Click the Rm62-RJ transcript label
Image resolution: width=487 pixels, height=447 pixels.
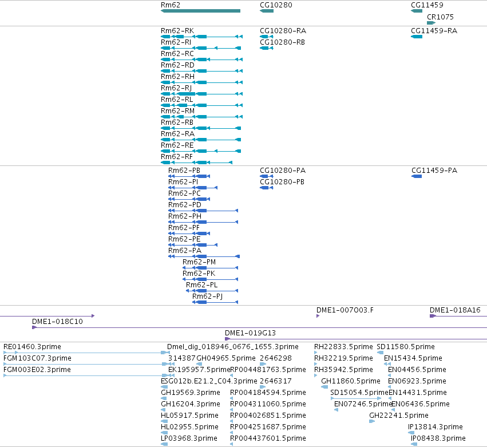point(176,88)
